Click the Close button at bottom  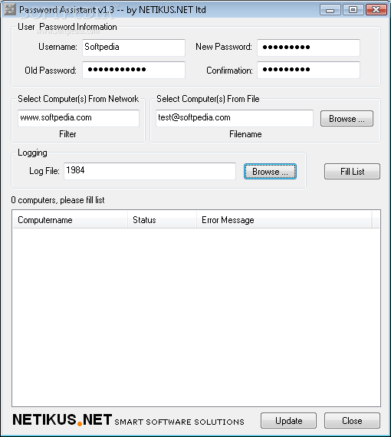pos(352,421)
